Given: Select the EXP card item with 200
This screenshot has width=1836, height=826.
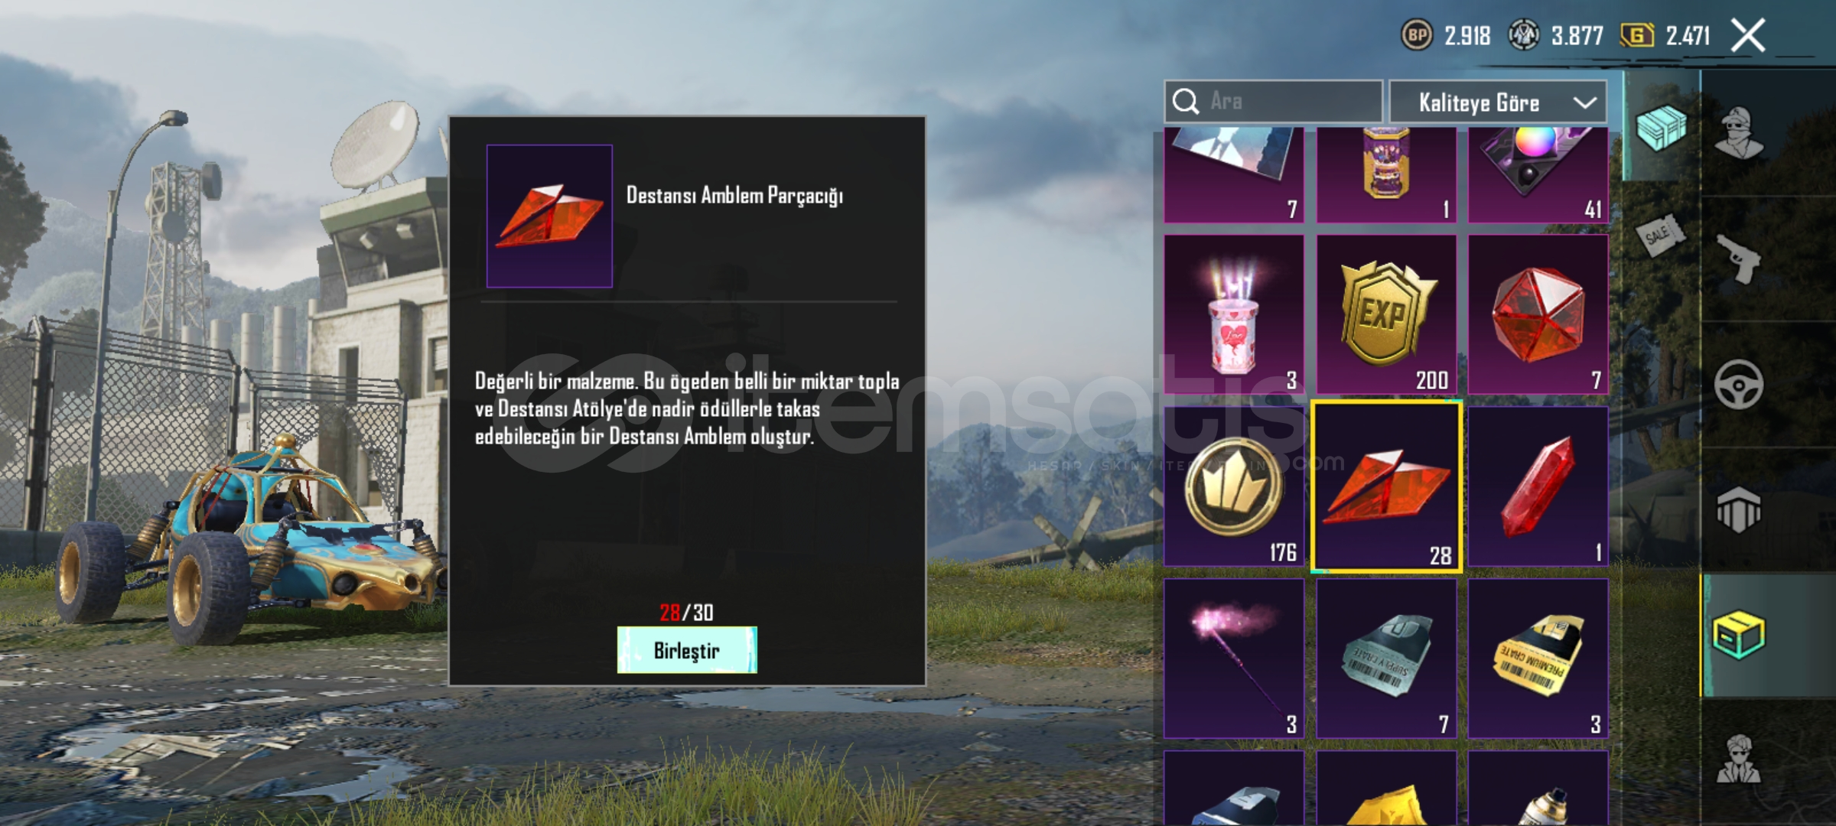Looking at the screenshot, I should tap(1386, 314).
